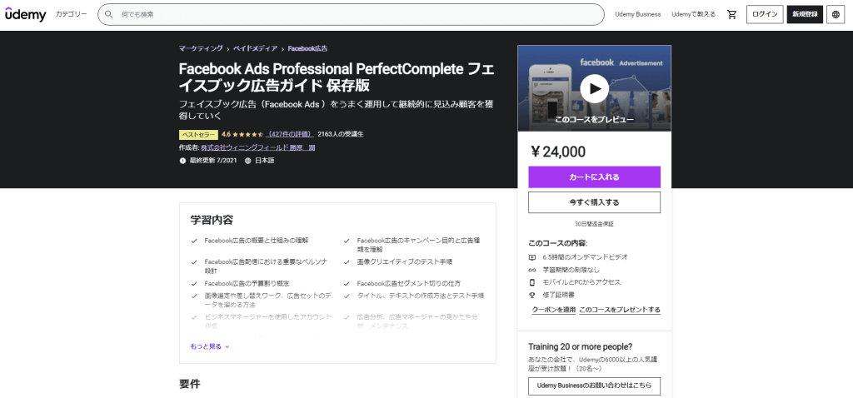
Task: Click the 要件 heading
Action: 190,384
